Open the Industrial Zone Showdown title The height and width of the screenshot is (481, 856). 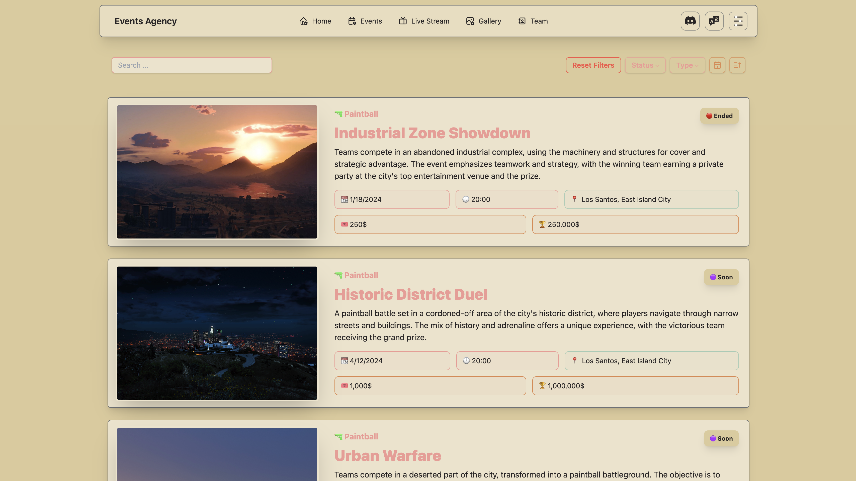coord(432,133)
